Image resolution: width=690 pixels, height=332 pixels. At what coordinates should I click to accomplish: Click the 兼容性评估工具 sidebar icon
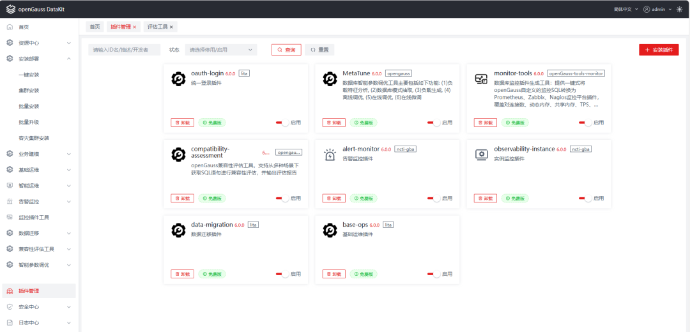pos(10,249)
